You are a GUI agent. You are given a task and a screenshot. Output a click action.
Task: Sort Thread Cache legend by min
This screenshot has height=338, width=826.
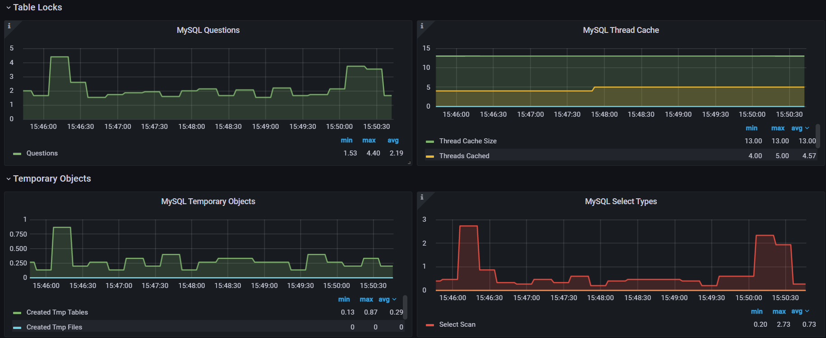coord(752,128)
